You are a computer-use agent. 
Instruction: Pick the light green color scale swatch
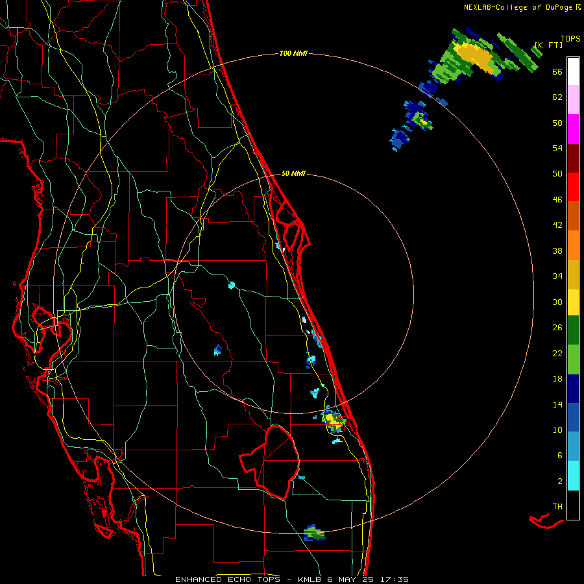[x=573, y=359]
